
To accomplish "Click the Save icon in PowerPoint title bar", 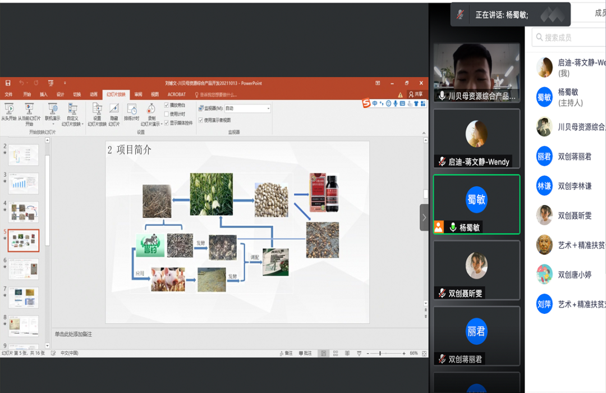I will point(8,83).
